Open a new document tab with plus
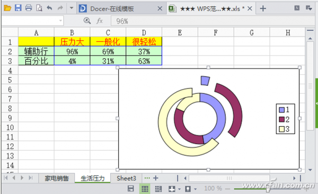Screen dimensions: 318x194 263,8
